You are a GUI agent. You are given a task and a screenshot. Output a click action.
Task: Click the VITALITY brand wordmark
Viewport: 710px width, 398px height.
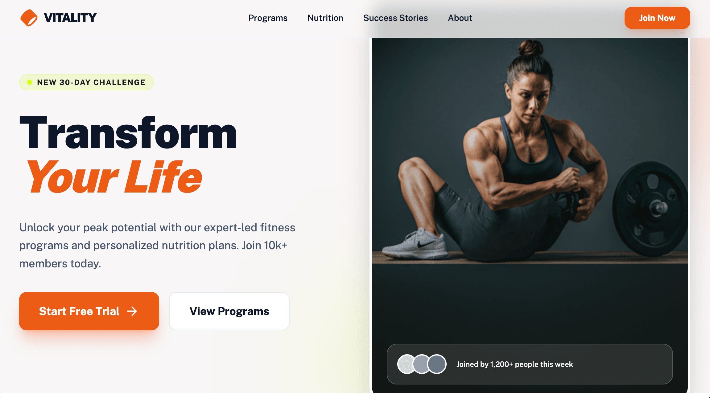pos(70,18)
